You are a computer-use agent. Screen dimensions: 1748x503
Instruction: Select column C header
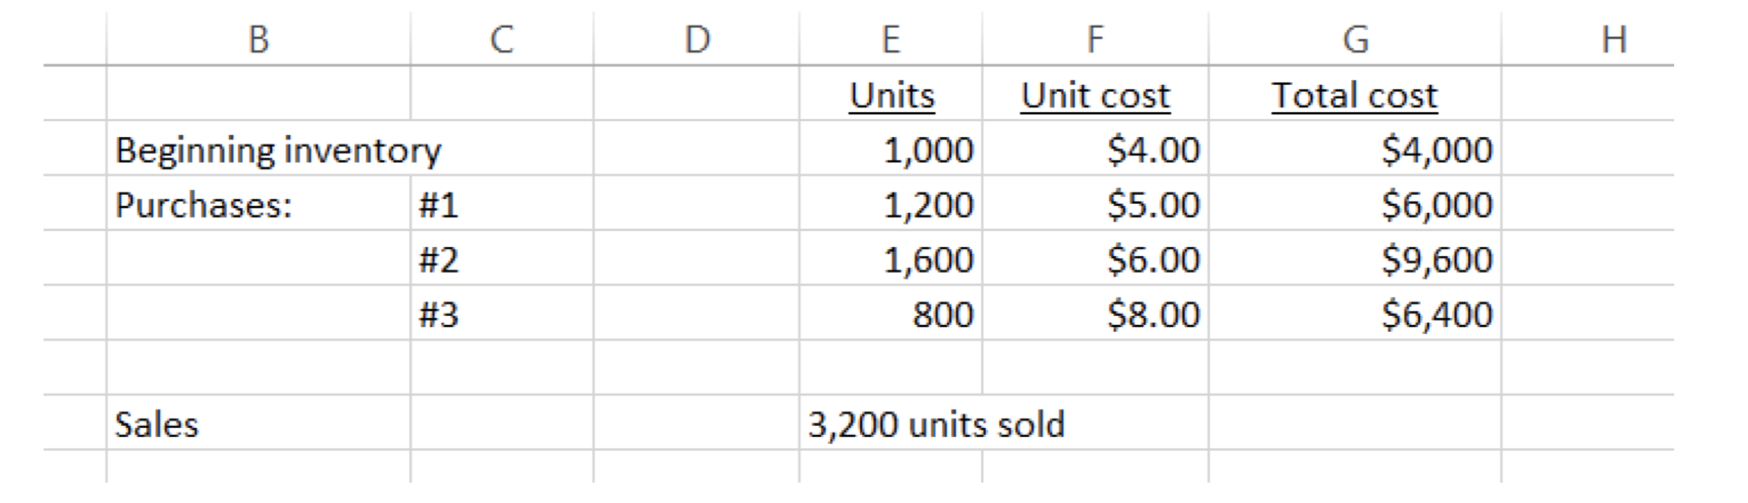click(x=501, y=39)
